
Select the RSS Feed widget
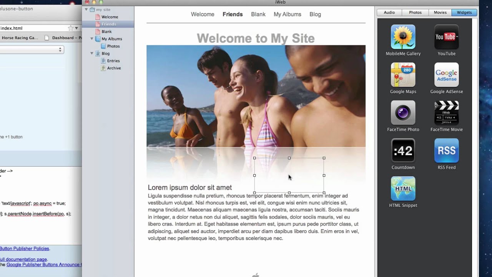point(446,150)
